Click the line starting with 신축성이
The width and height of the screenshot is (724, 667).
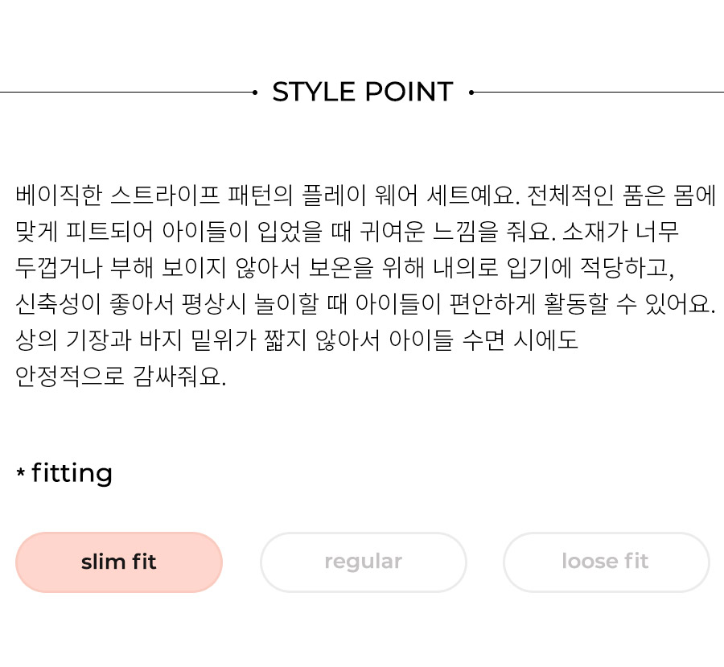(366, 304)
